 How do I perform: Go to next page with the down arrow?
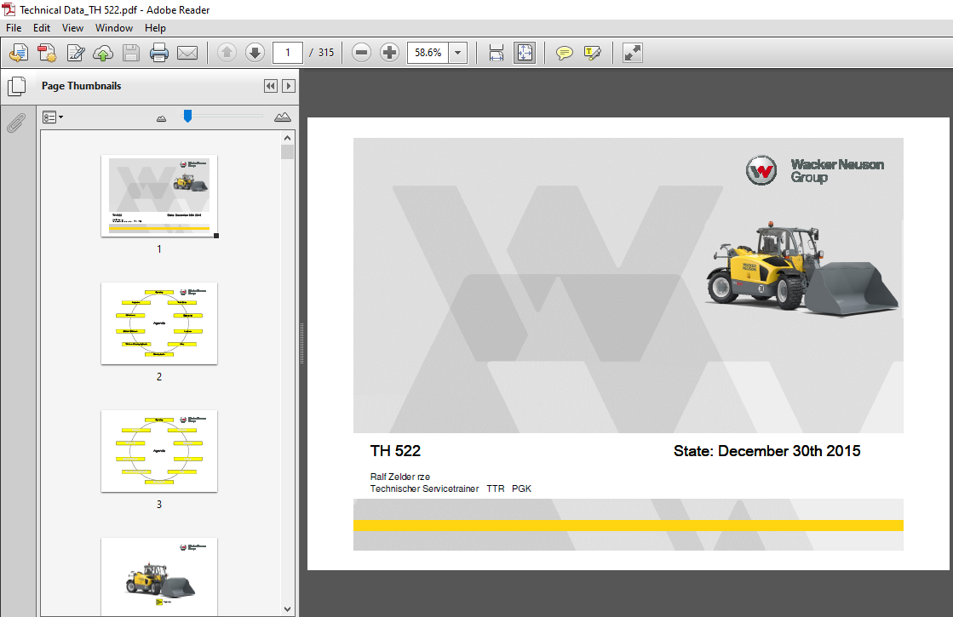coord(255,53)
